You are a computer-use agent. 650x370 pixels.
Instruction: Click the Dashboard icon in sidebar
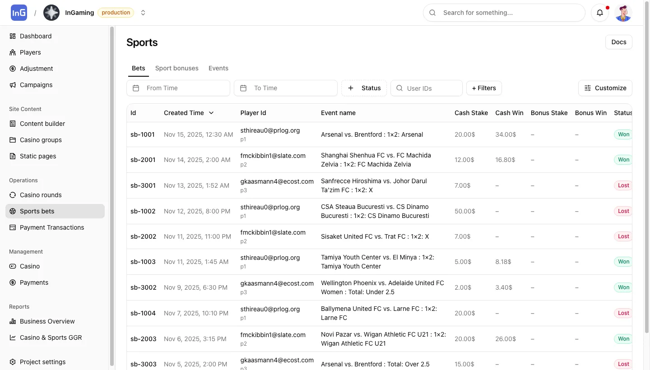pyautogui.click(x=13, y=36)
